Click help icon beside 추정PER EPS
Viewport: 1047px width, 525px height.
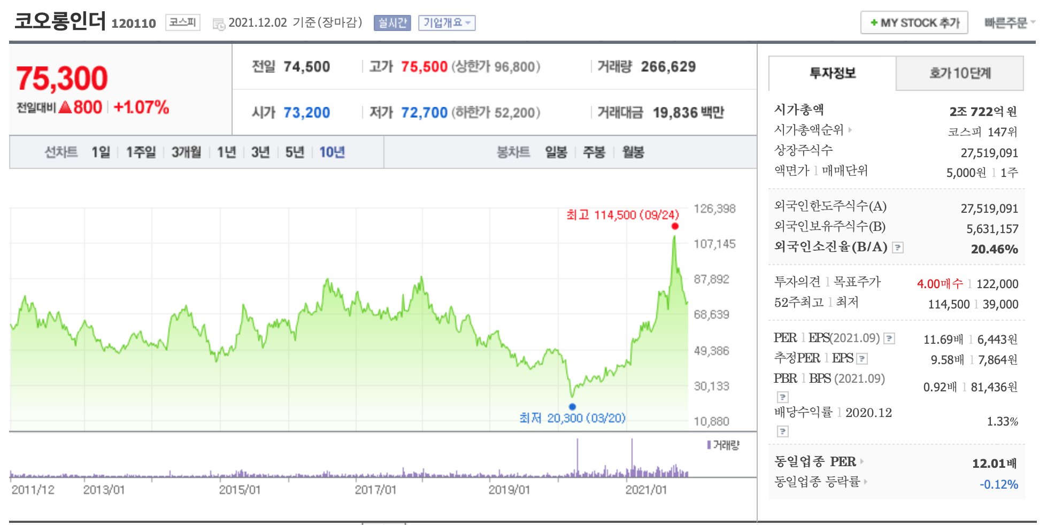point(862,359)
